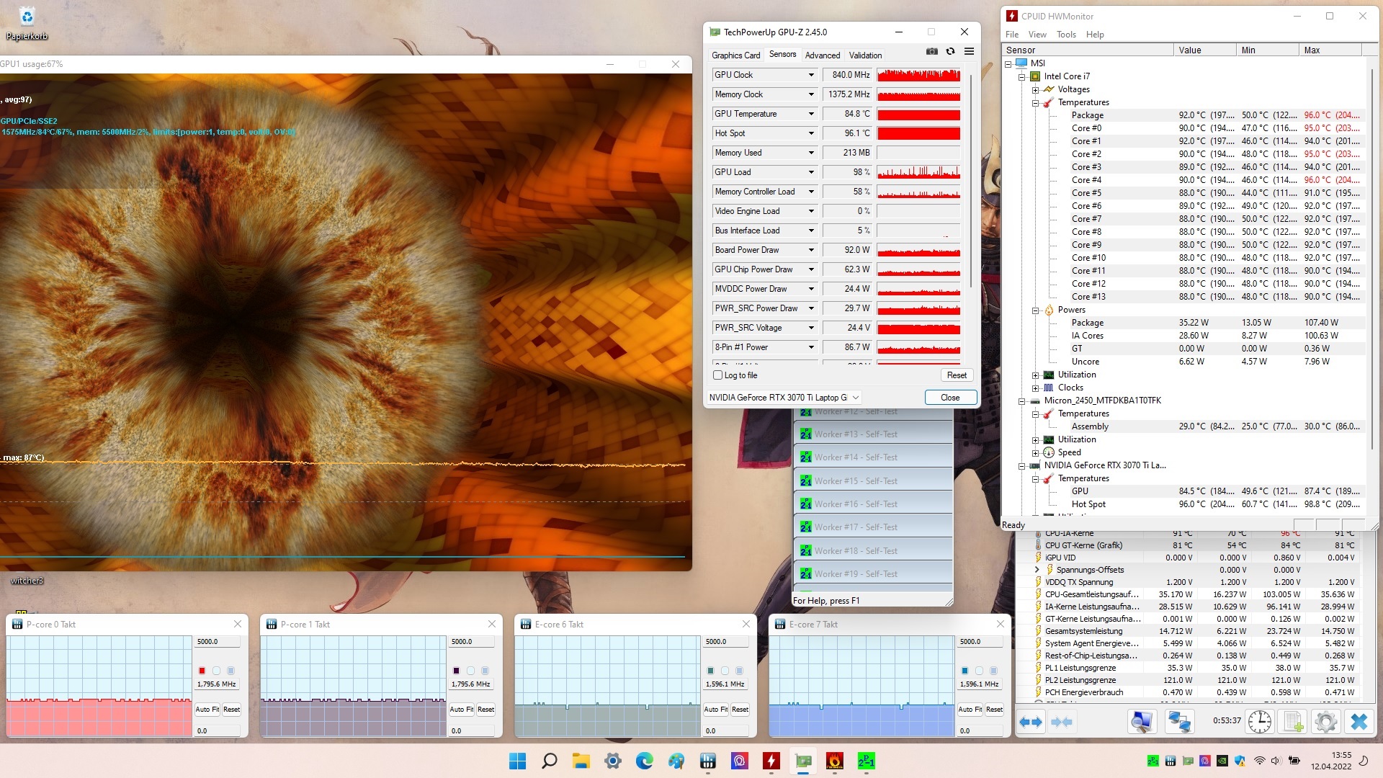Expand Clocks tree node in HWMonitor
1383x778 pixels.
click(1035, 388)
